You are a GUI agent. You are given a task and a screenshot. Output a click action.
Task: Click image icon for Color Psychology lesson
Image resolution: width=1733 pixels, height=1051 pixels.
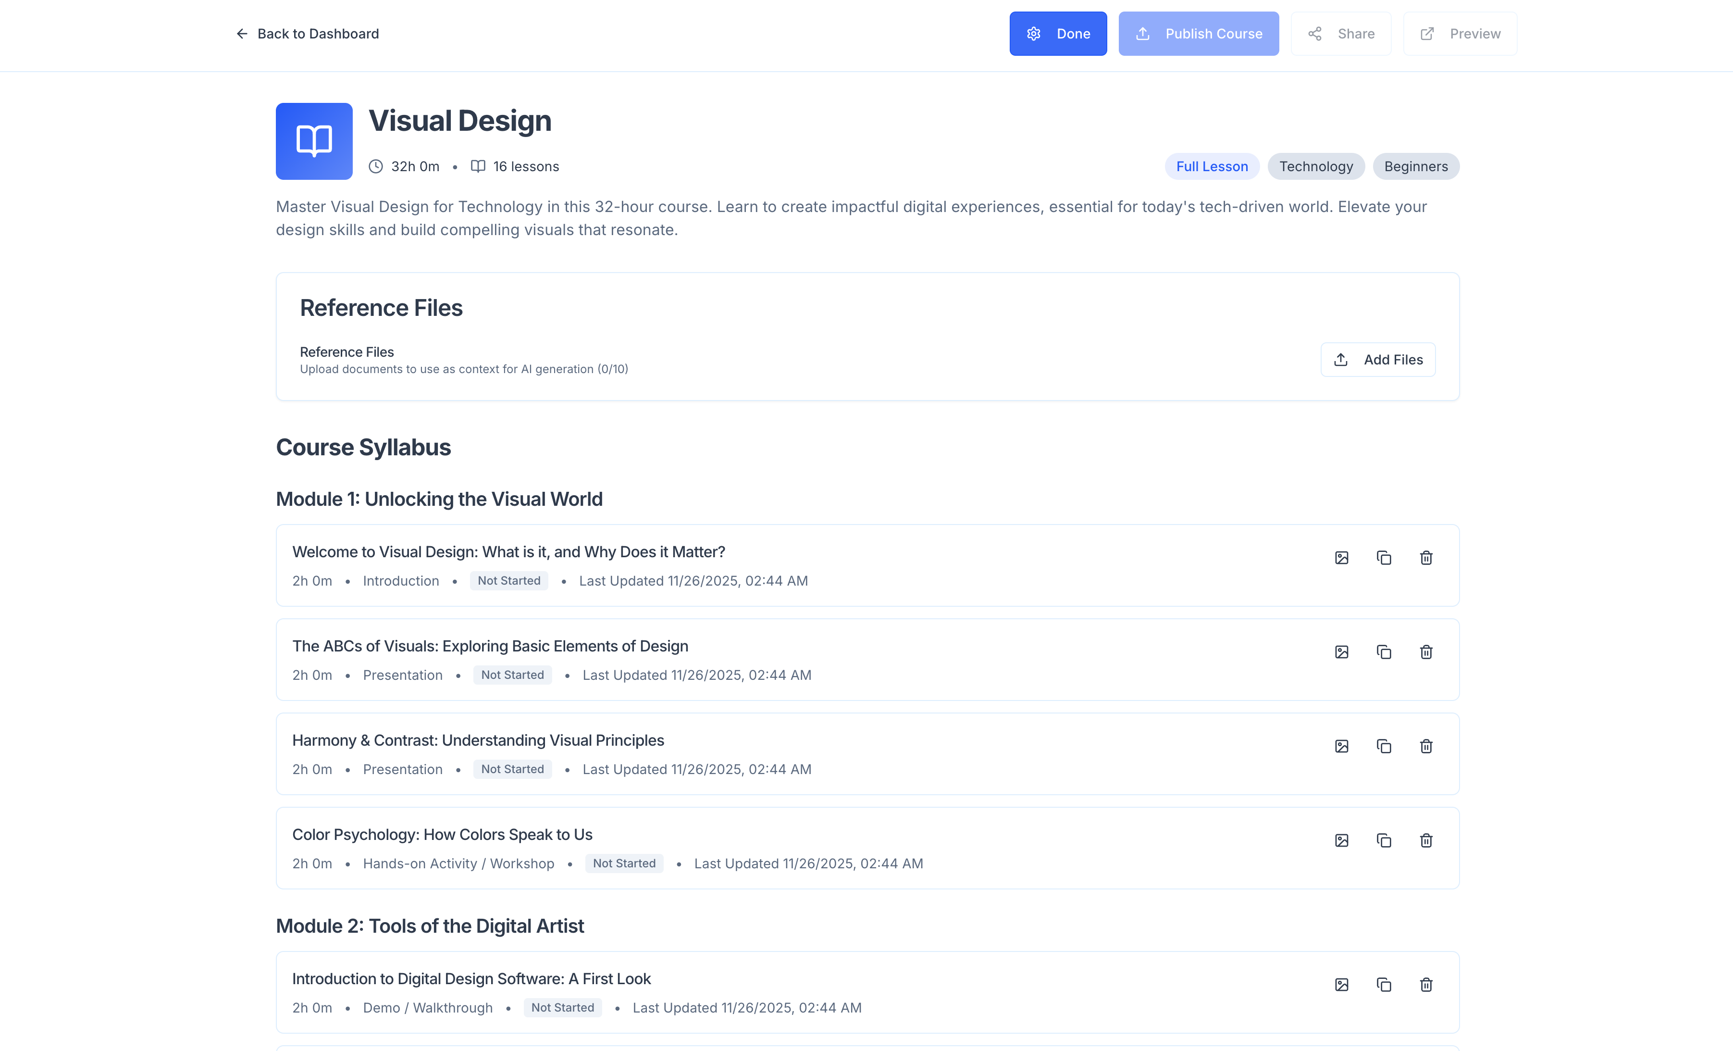[1341, 841]
